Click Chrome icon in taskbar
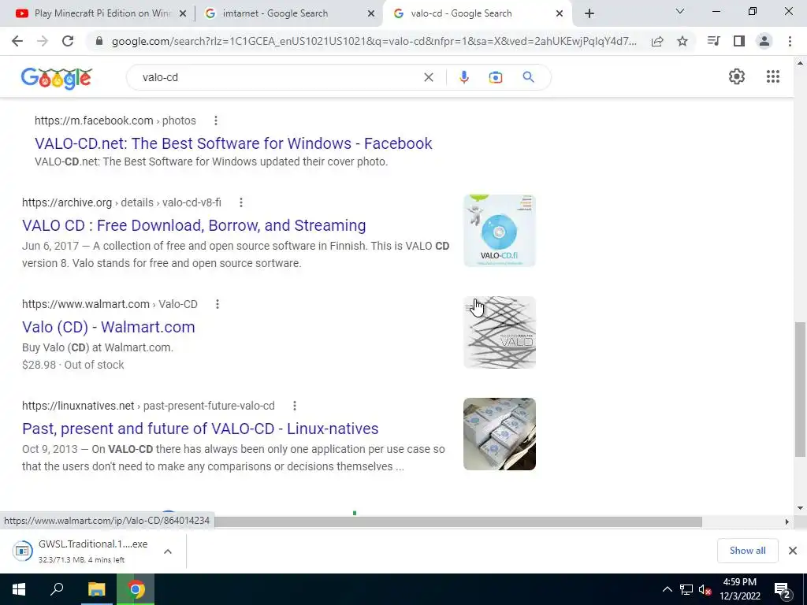 tap(136, 589)
